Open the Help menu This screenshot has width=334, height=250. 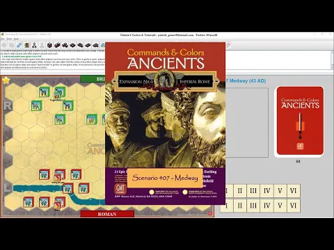[16, 39]
